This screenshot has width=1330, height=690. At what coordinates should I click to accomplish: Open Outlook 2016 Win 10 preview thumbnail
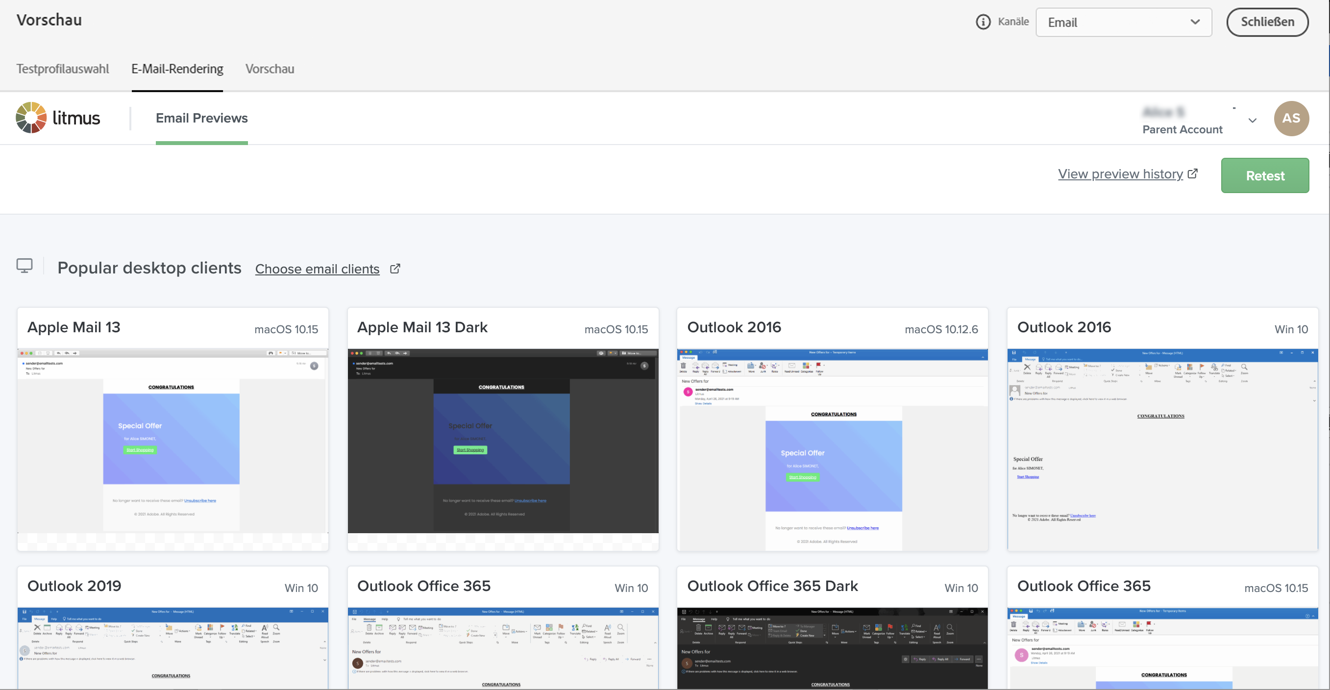1162,449
